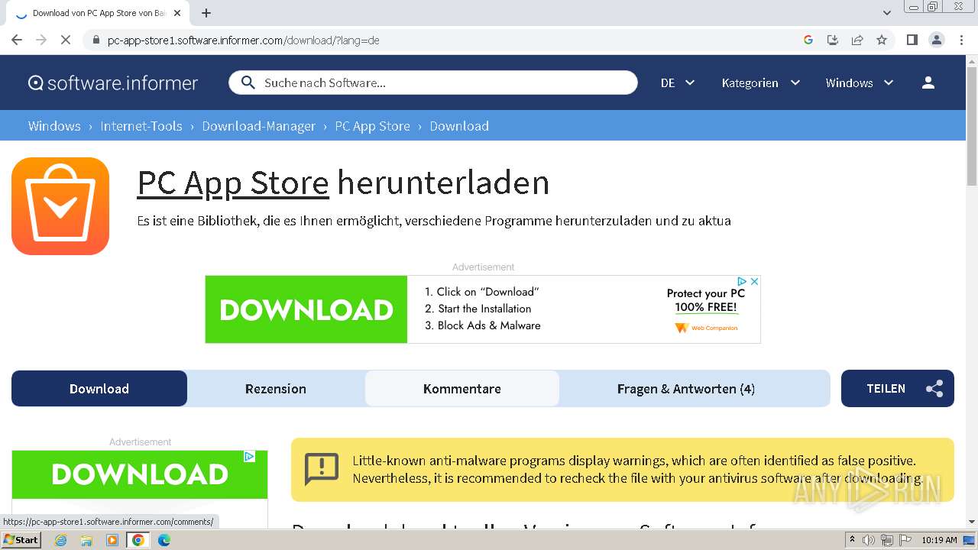Open File Explorer from taskbar

86,540
